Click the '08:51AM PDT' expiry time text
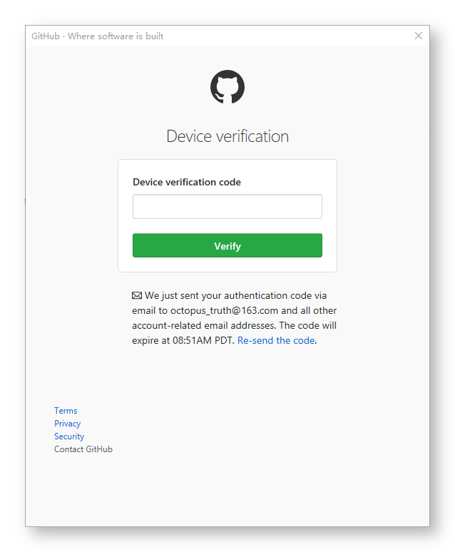 point(203,340)
